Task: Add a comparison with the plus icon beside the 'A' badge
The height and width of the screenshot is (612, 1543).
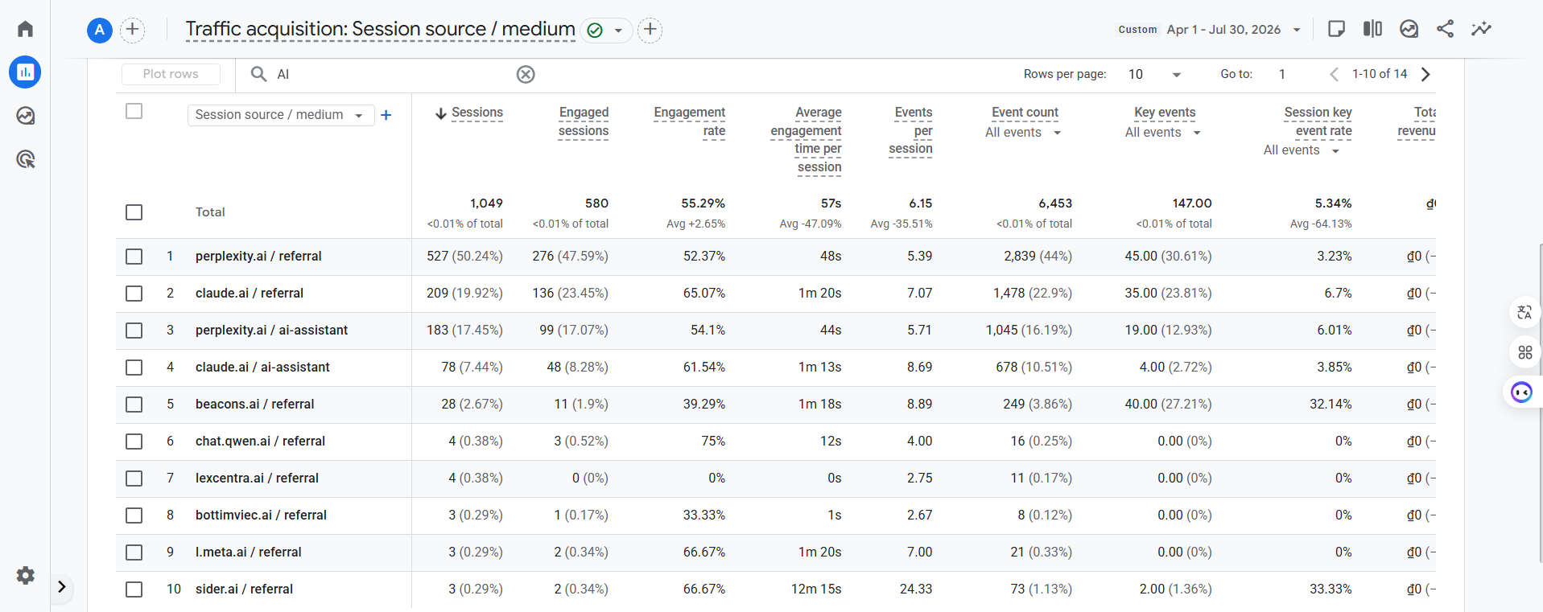Action: [132, 31]
